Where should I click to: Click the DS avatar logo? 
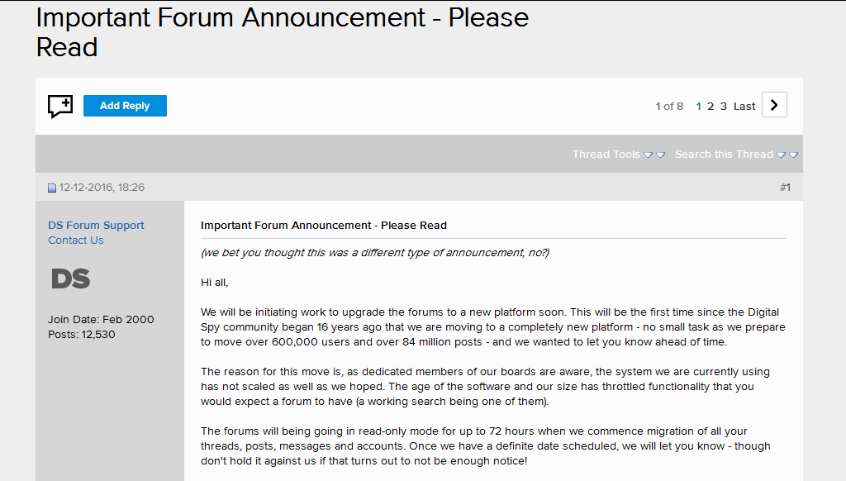point(71,279)
